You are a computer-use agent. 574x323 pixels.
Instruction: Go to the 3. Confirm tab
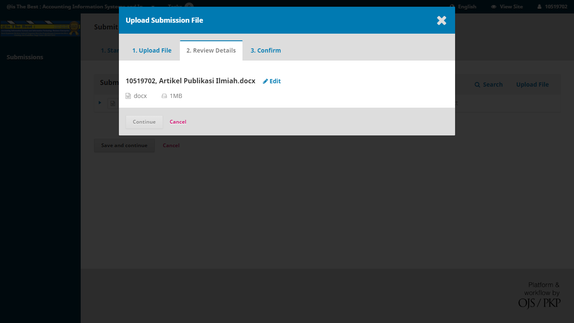click(x=266, y=50)
